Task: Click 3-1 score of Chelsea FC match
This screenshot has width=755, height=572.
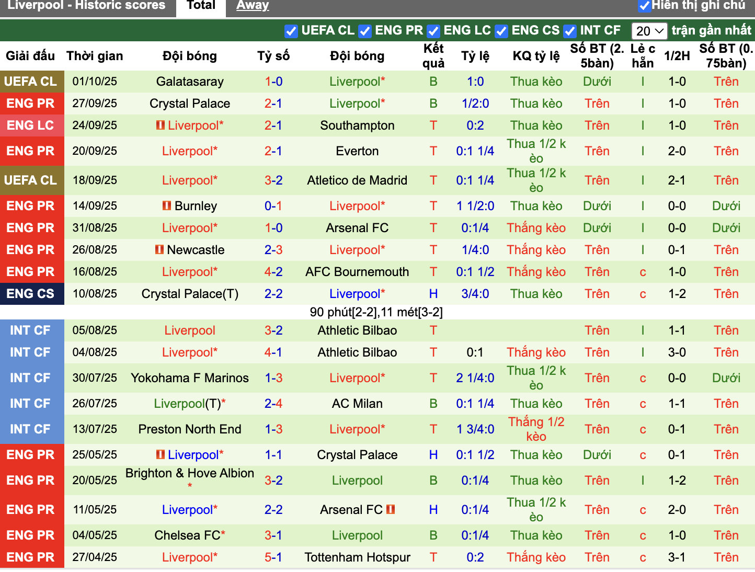Action: coord(273,535)
